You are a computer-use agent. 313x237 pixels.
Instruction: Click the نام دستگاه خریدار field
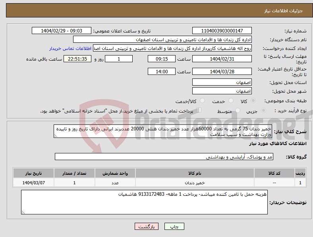click(162, 39)
